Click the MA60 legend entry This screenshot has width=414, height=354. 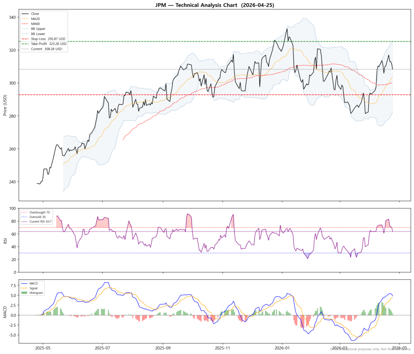click(x=35, y=24)
